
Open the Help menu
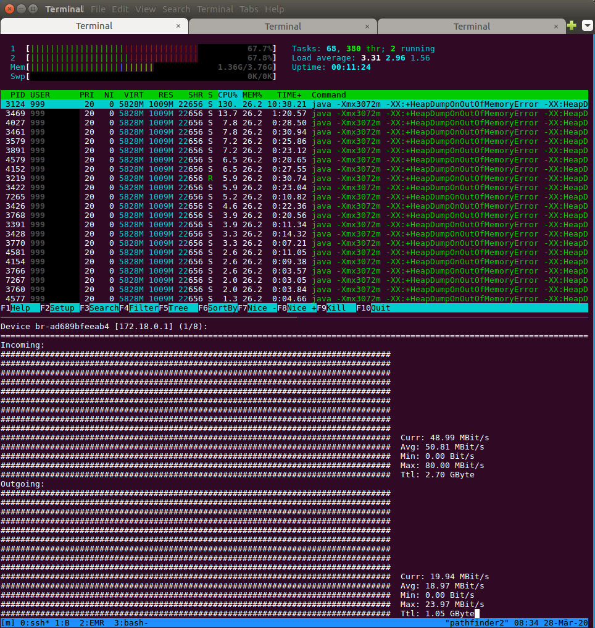[274, 9]
